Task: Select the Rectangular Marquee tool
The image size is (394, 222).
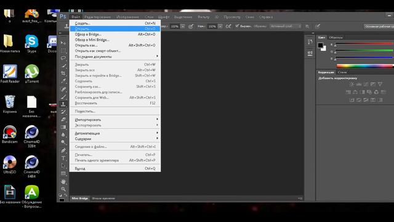Action: [63, 51]
